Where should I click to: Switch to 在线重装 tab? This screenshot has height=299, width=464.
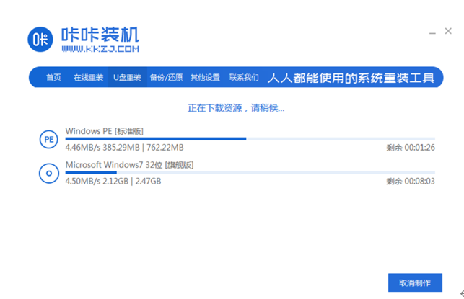pyautogui.click(x=89, y=77)
